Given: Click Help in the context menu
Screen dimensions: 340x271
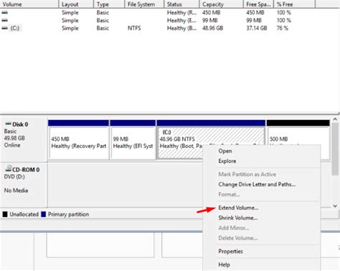Looking at the screenshot, I should [x=224, y=265].
